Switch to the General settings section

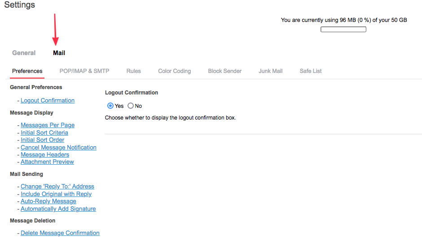click(x=24, y=53)
